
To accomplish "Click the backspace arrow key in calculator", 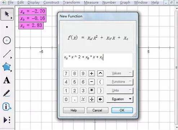I will tap(100, 99).
